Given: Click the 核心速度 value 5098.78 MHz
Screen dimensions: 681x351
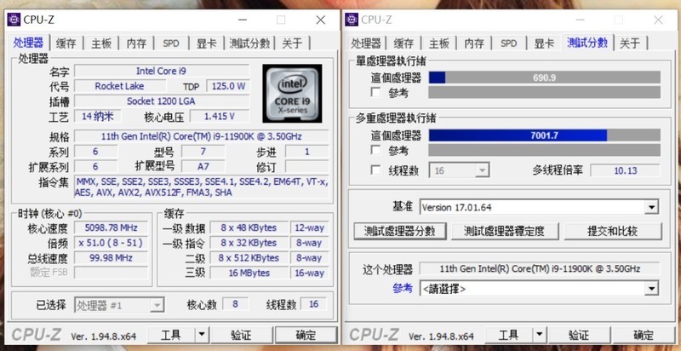Looking at the screenshot, I should click(112, 227).
